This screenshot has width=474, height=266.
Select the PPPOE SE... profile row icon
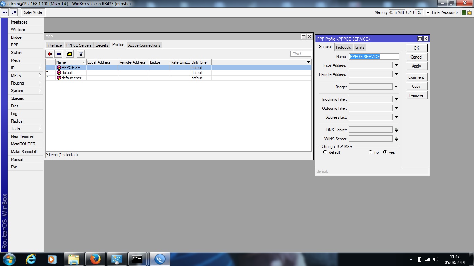(59, 68)
